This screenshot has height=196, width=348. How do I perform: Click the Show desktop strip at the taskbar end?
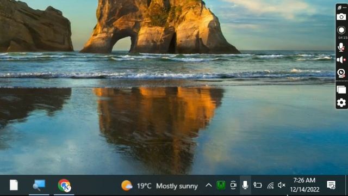coord(346,185)
